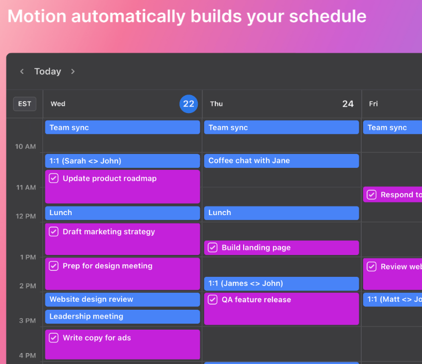The height and width of the screenshot is (364, 422).
Task: Open Wednesday's Team sync event
Action: [x=122, y=127]
